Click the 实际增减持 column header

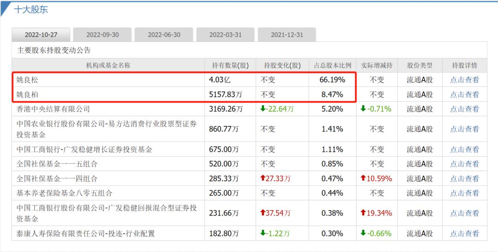(377, 66)
